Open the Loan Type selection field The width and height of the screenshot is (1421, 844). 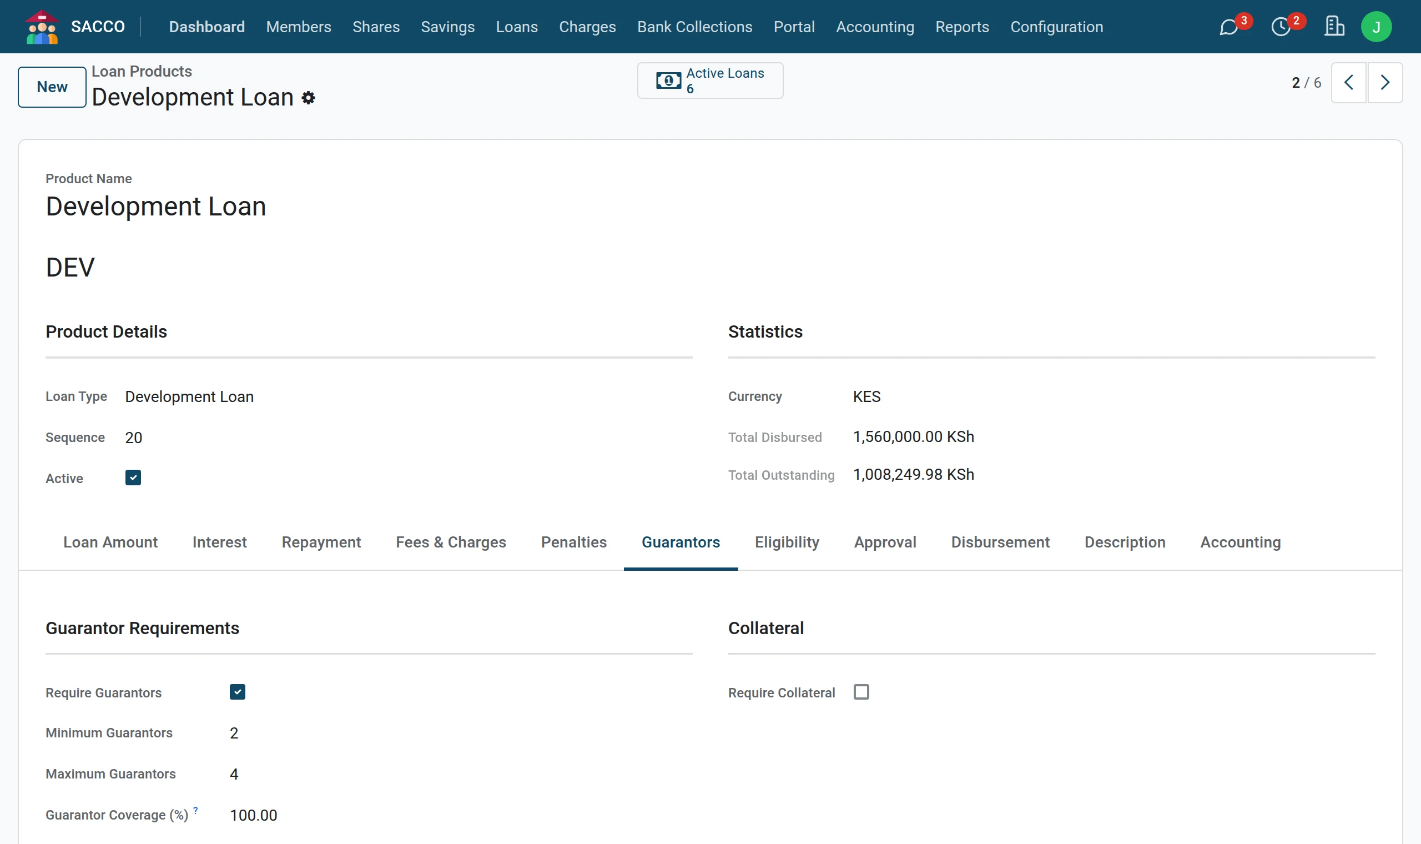click(408, 396)
